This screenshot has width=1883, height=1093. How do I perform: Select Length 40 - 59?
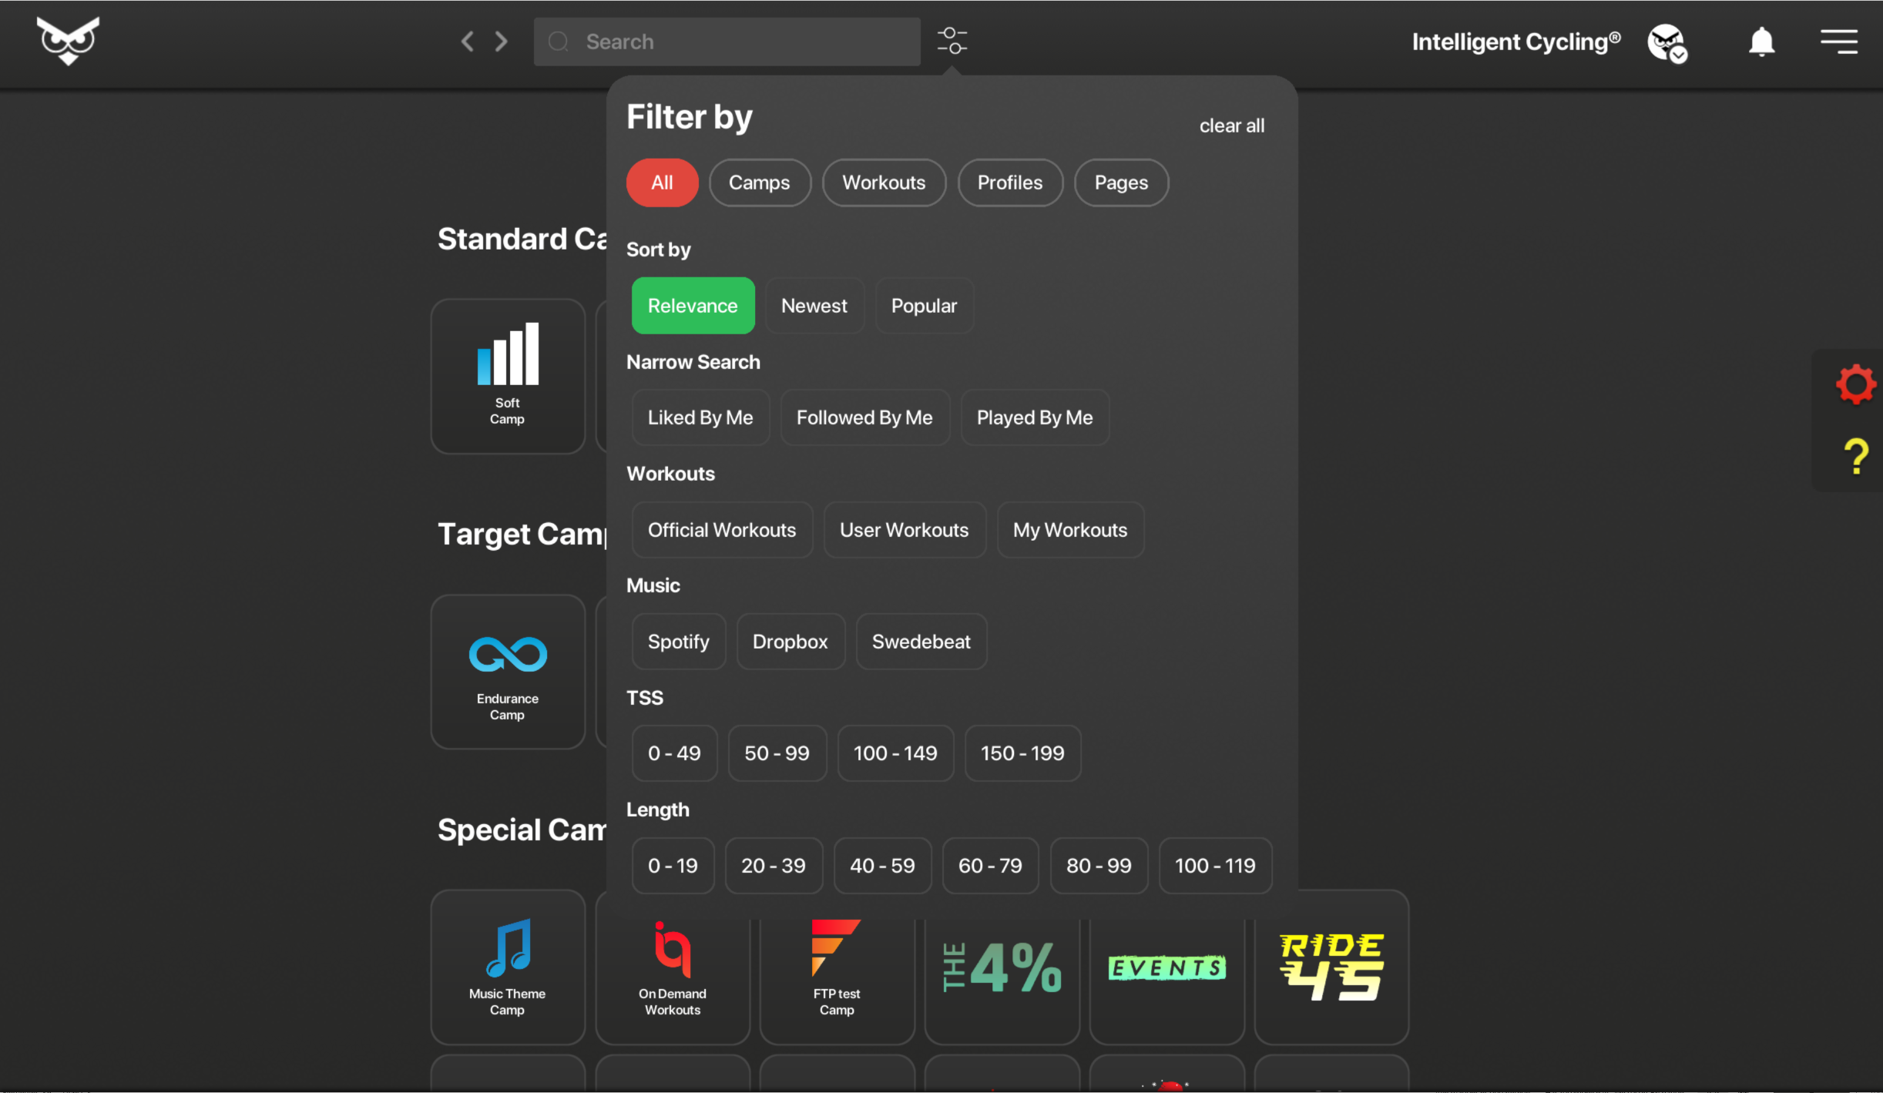click(882, 866)
